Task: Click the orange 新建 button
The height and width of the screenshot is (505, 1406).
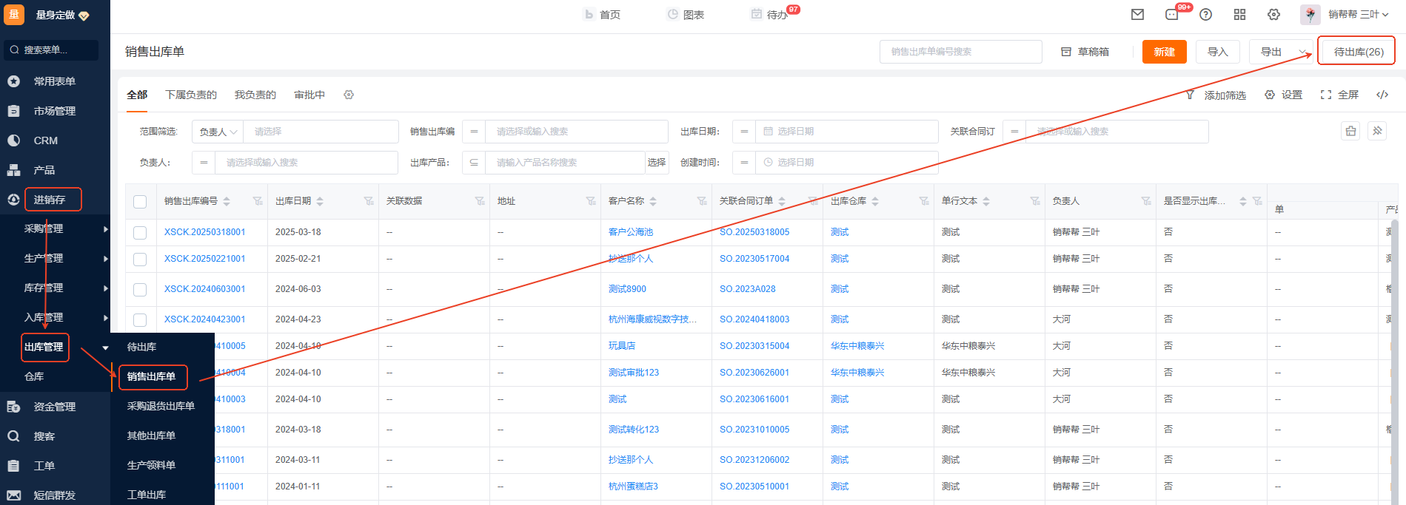Action: [x=1165, y=52]
